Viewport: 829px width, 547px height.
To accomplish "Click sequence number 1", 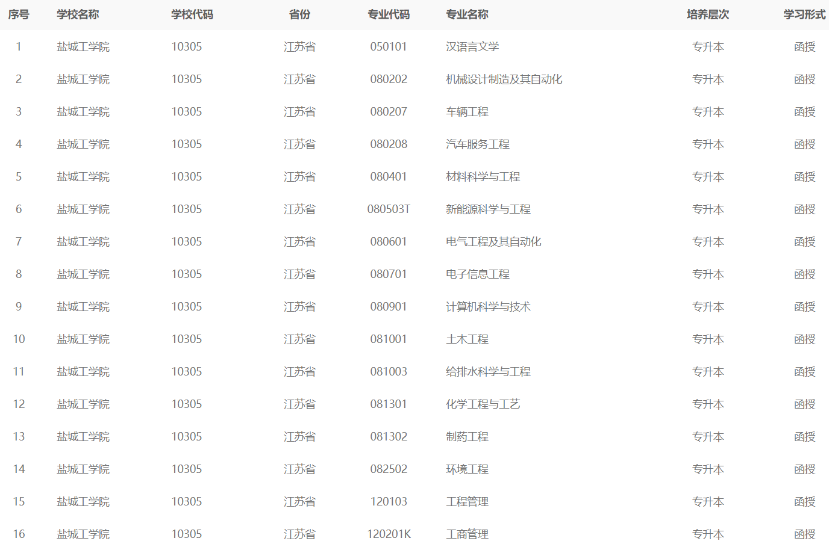I will click(19, 47).
